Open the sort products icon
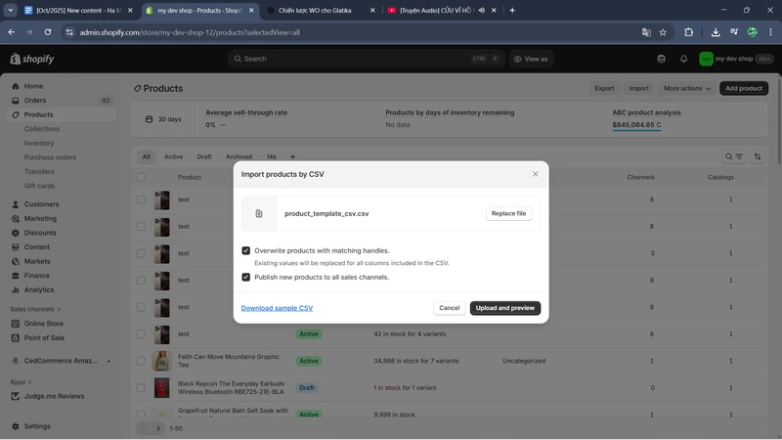This screenshot has width=782, height=440. (757, 156)
